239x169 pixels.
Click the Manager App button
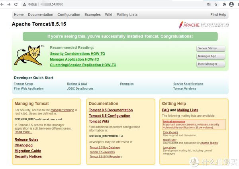[x=211, y=56]
